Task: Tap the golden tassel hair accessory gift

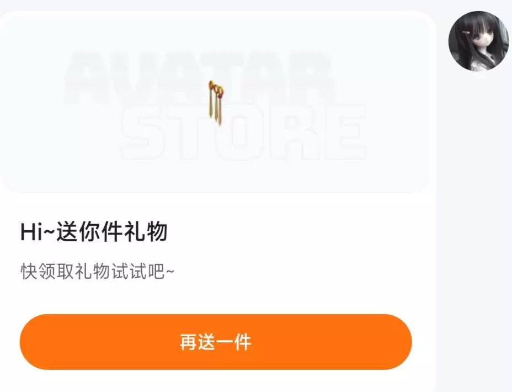Action: (x=216, y=103)
